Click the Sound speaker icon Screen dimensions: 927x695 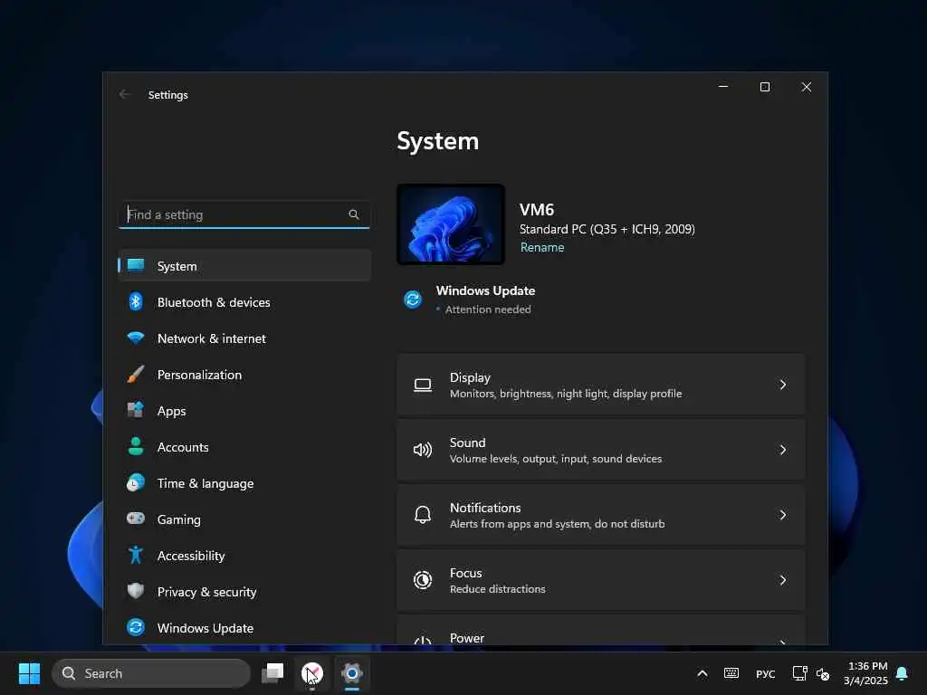click(422, 451)
